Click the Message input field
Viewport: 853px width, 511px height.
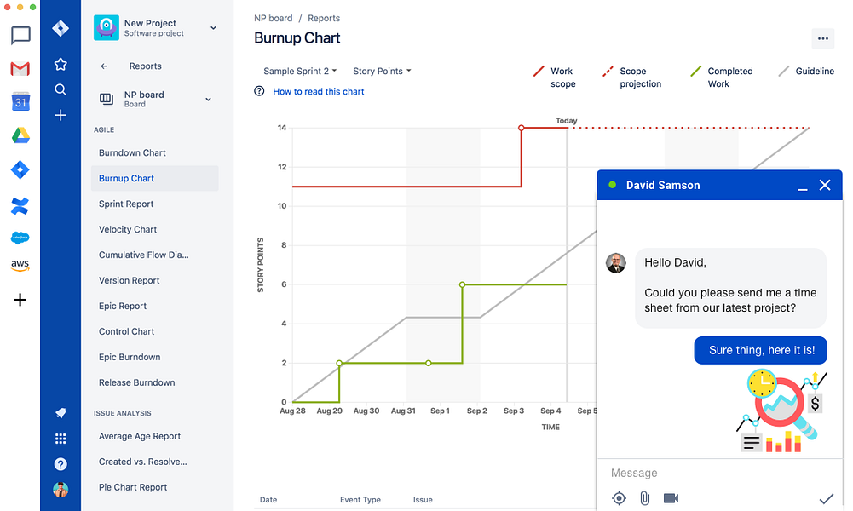click(719, 473)
